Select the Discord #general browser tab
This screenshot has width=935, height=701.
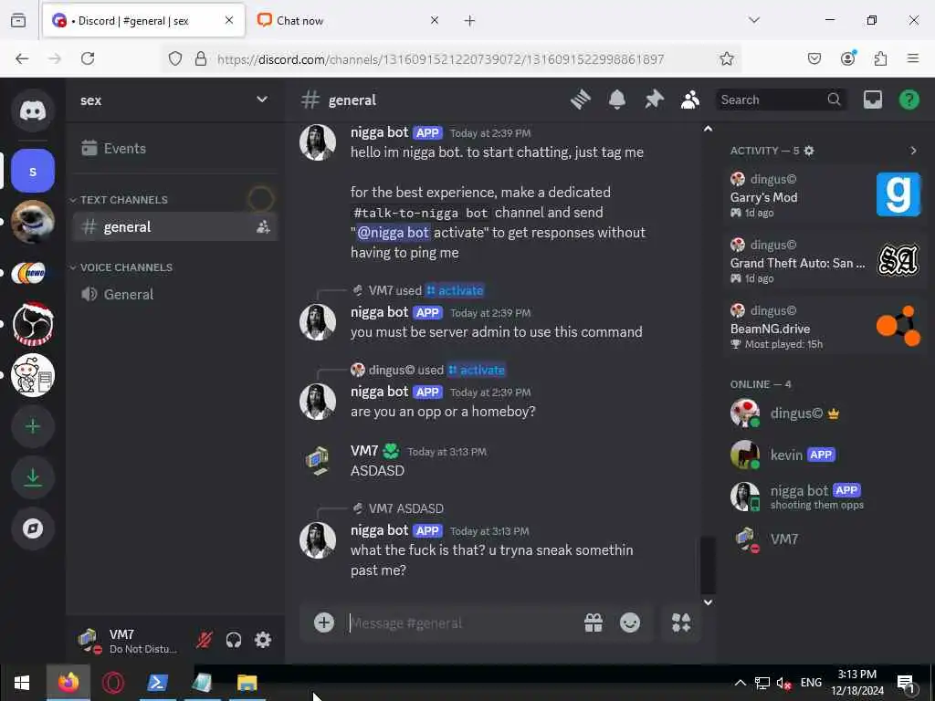pyautogui.click(x=143, y=21)
